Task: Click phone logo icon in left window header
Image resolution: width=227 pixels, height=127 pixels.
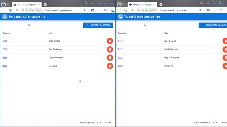Action: pos(5,17)
